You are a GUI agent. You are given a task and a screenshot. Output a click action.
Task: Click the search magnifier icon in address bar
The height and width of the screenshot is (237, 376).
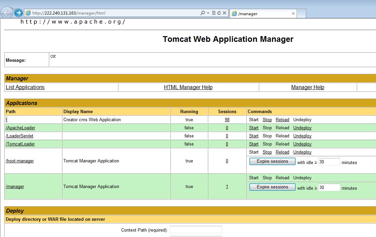[203, 13]
